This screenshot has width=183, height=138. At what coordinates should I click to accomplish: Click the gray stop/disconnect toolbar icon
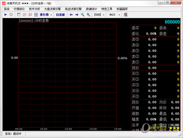pyautogui.click(x=11, y=15)
